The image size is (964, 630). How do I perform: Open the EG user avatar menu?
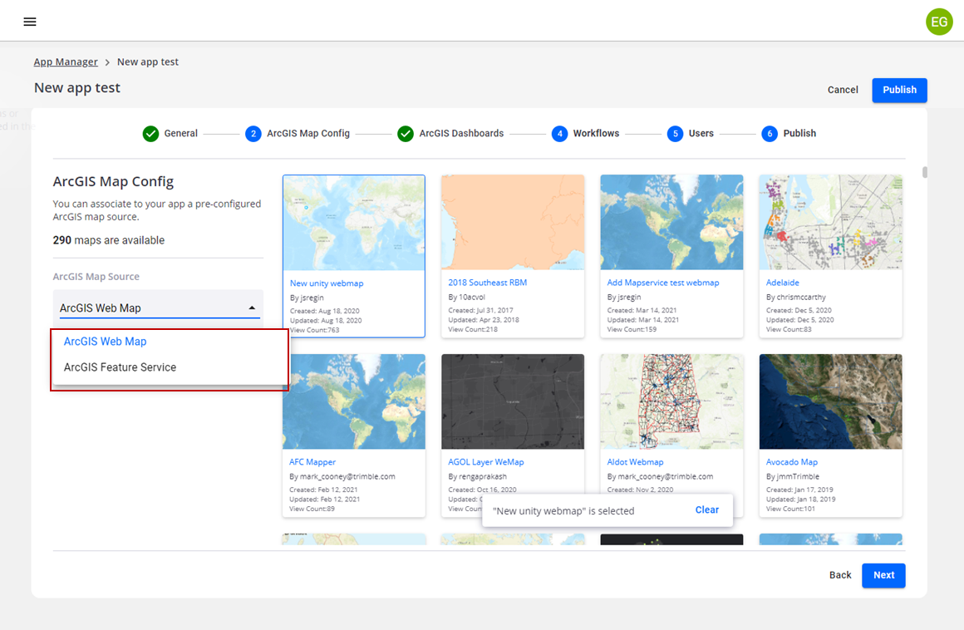coord(939,22)
